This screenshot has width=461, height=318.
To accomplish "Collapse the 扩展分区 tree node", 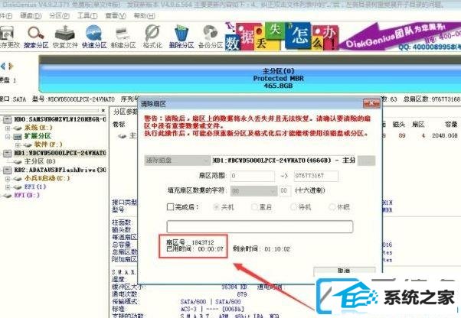I will tap(8, 136).
